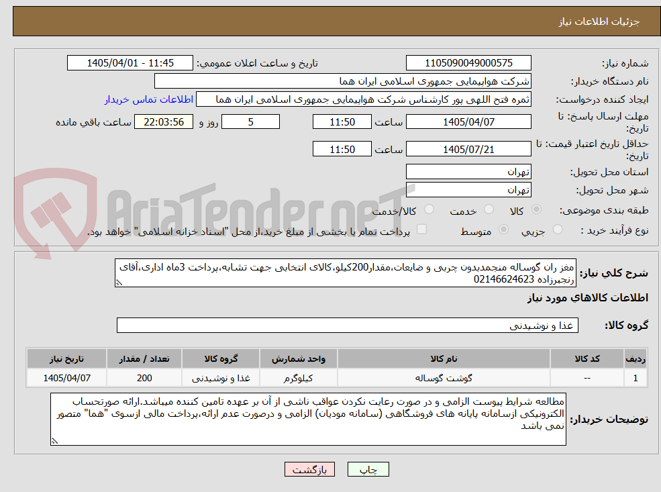Click the remaining days field showing 5

(250, 122)
